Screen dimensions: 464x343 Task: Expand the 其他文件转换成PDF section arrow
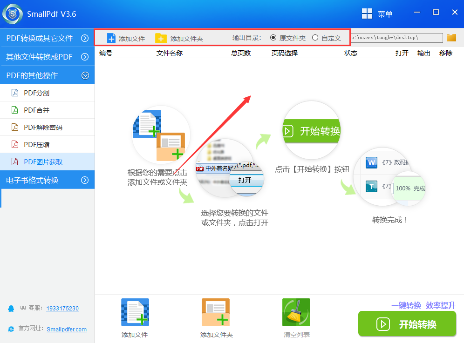point(85,57)
